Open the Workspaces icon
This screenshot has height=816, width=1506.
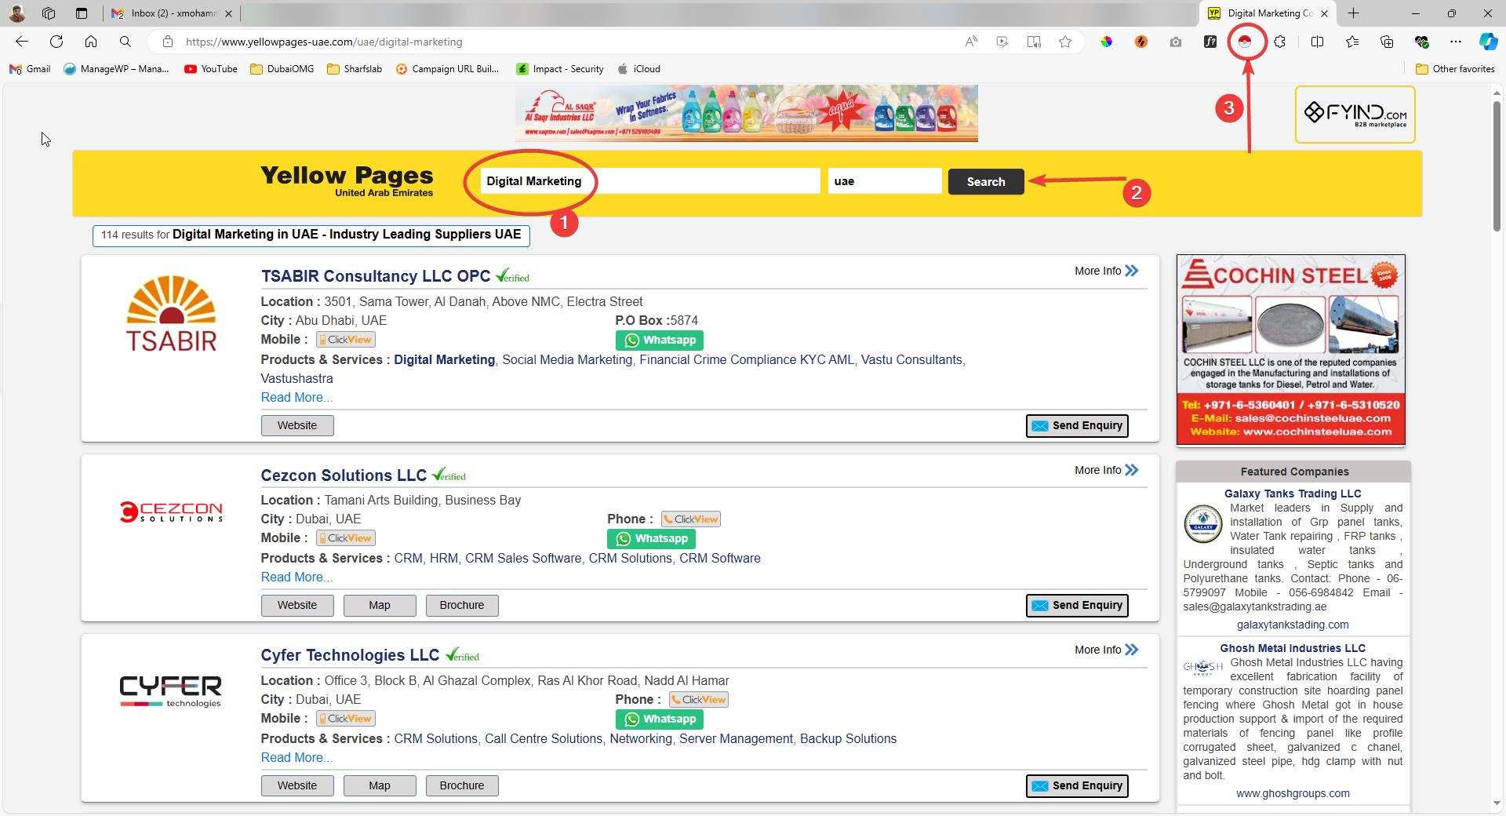(x=49, y=13)
